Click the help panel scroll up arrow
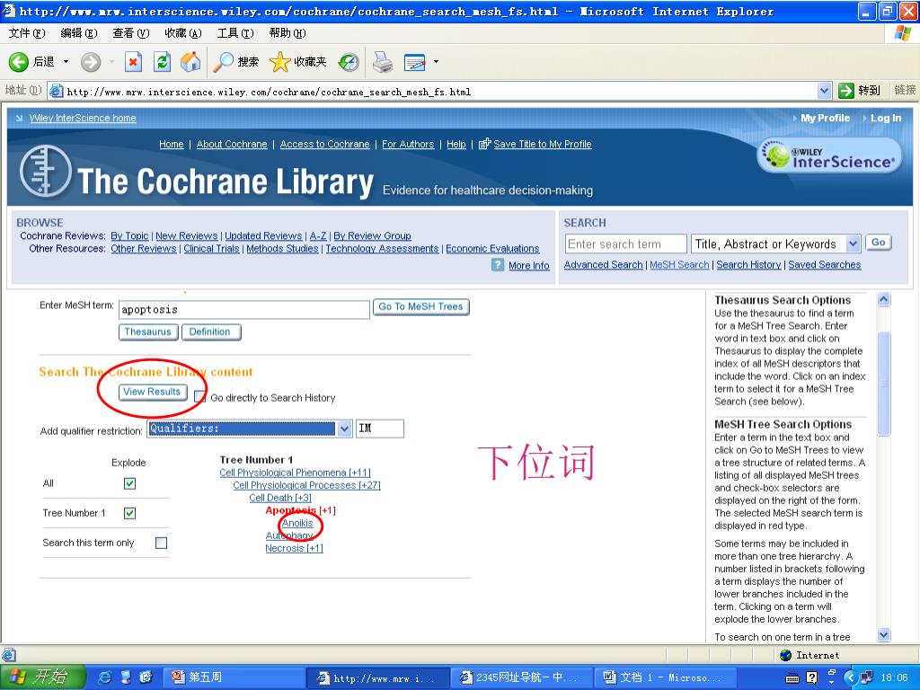 tap(884, 299)
